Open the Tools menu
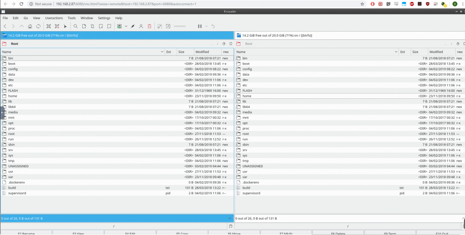This screenshot has height=235, width=465. coord(72,18)
